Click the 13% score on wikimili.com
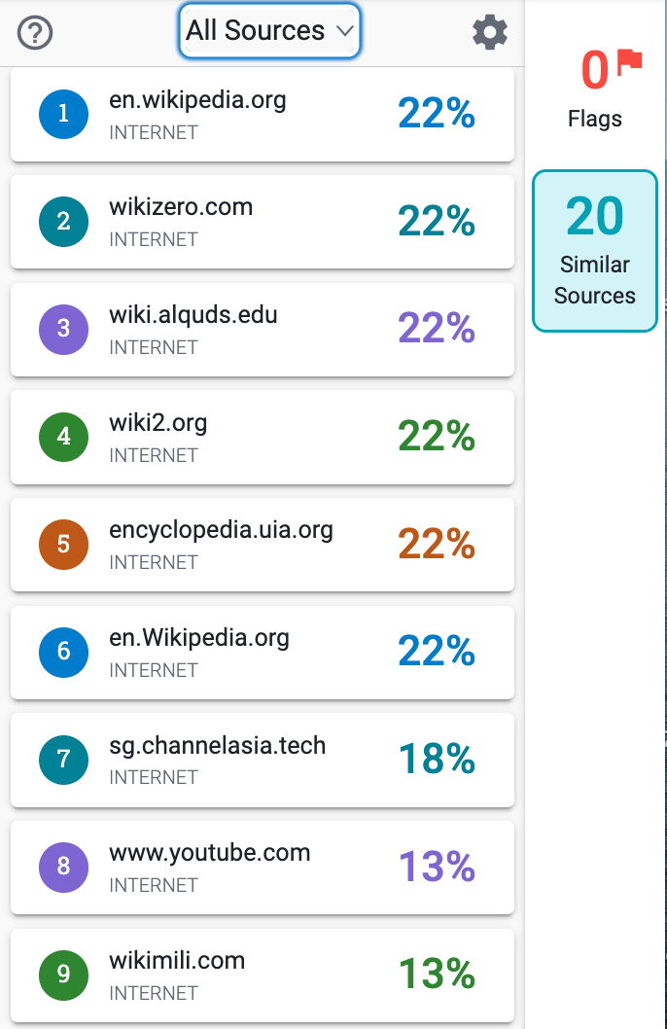Viewport: 667px width, 1029px height. [437, 974]
